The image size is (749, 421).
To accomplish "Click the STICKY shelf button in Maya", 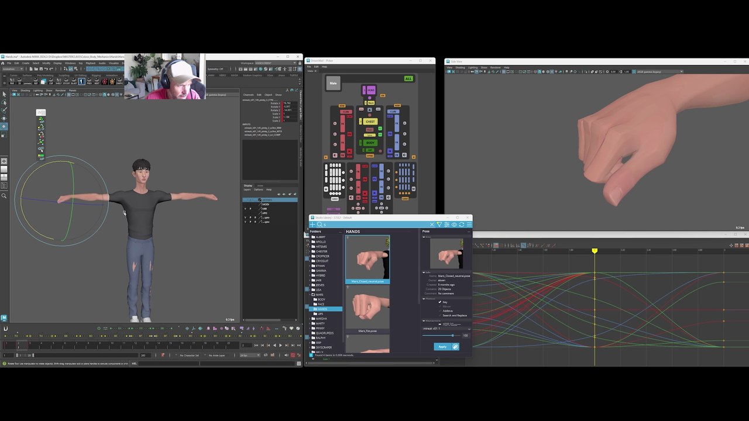I will [x=65, y=81].
